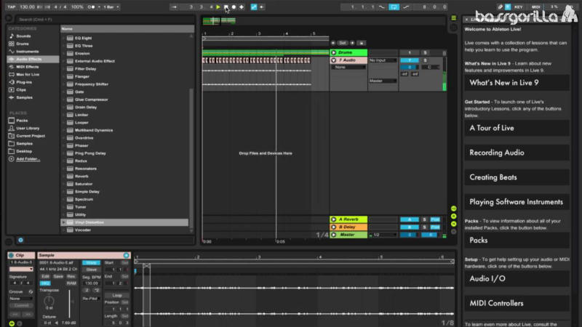The image size is (582, 327).
Task: Click the clip gain slider
Action: [69, 303]
